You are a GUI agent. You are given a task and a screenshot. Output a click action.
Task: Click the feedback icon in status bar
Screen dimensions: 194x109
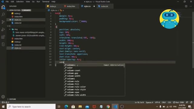[187, 102]
